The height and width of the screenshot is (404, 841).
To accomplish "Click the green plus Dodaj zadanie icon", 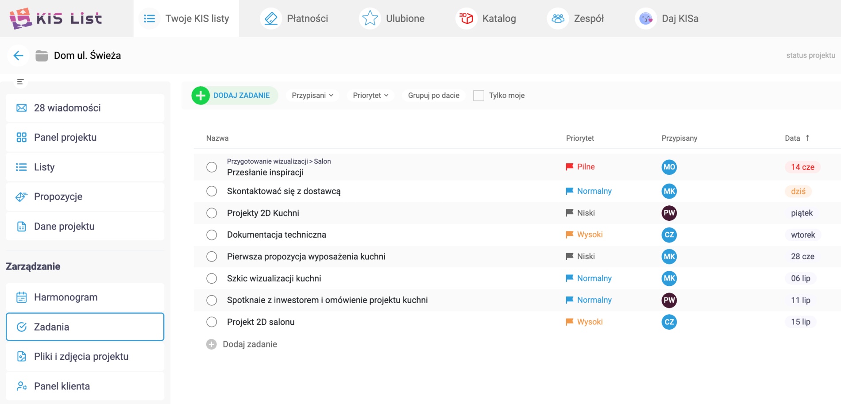I will [x=201, y=96].
